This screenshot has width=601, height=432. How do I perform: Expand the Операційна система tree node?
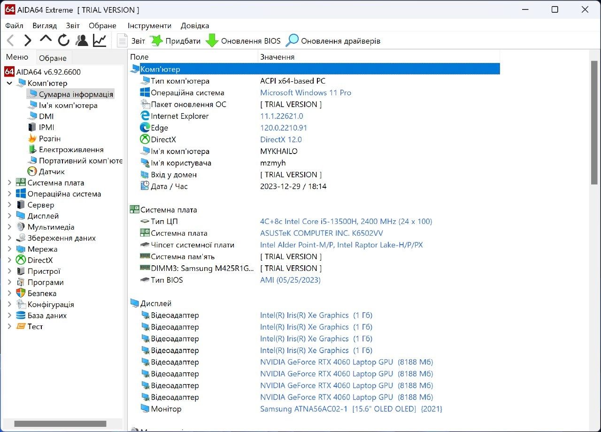tap(9, 194)
